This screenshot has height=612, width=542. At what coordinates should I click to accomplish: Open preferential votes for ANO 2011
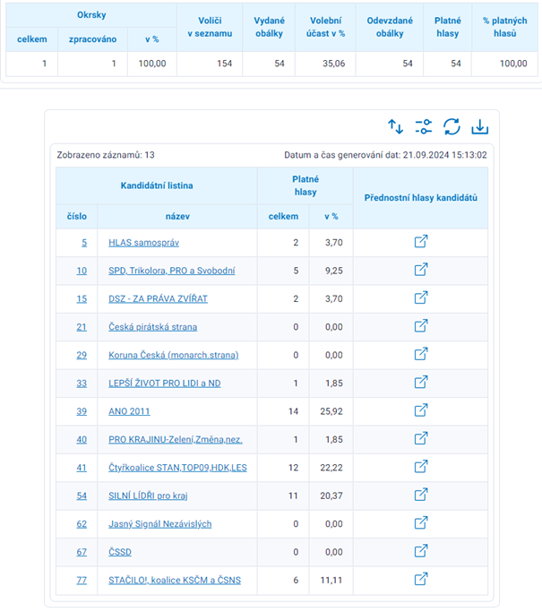[421, 410]
